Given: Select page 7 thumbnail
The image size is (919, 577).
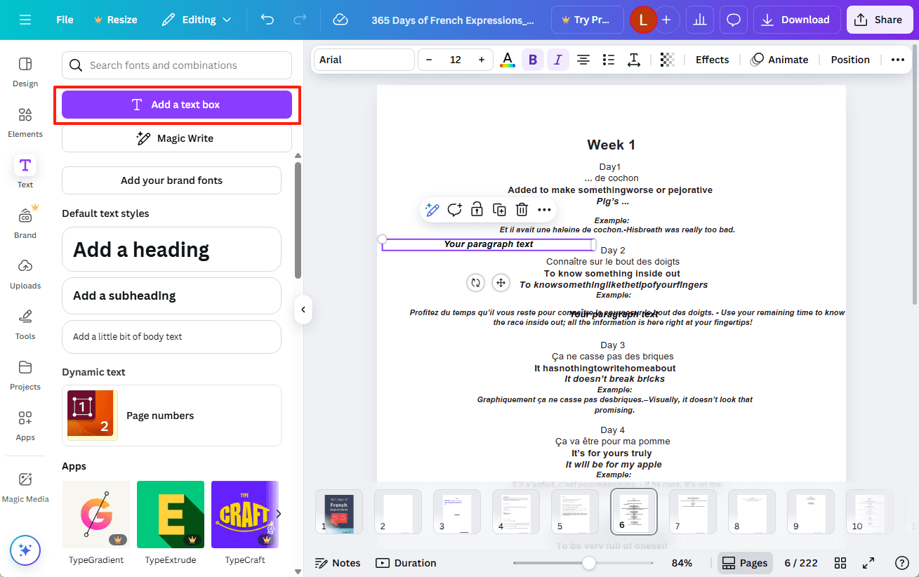Looking at the screenshot, I should point(692,512).
